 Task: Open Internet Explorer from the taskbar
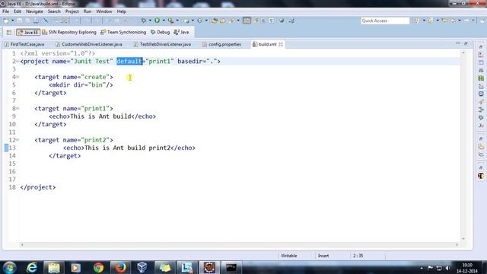pos(31,267)
